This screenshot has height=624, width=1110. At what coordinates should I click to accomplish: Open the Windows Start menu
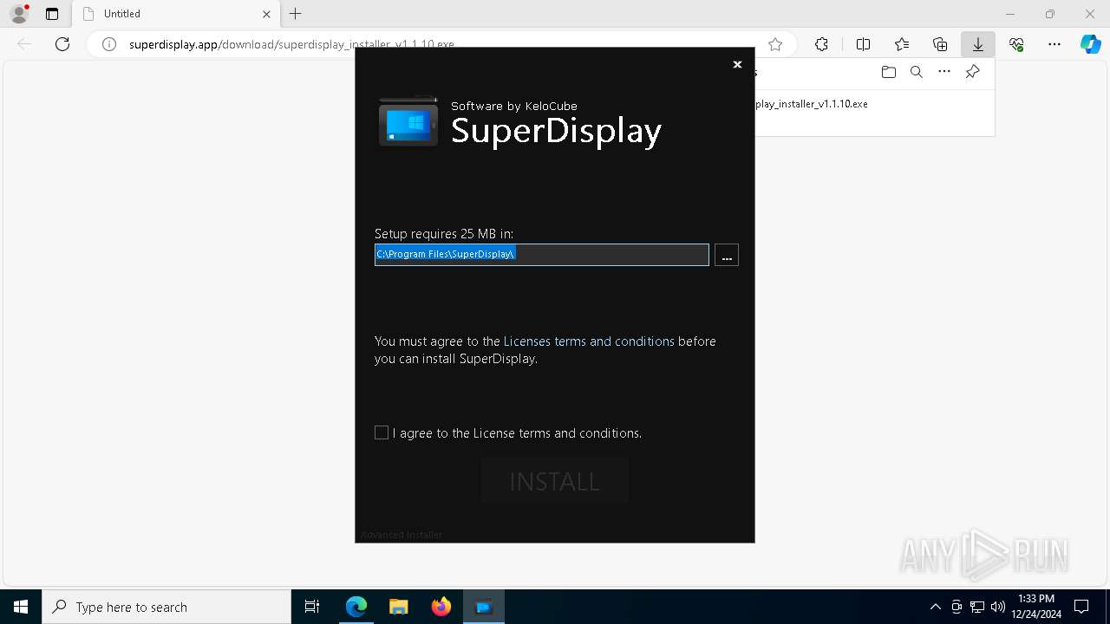21,607
